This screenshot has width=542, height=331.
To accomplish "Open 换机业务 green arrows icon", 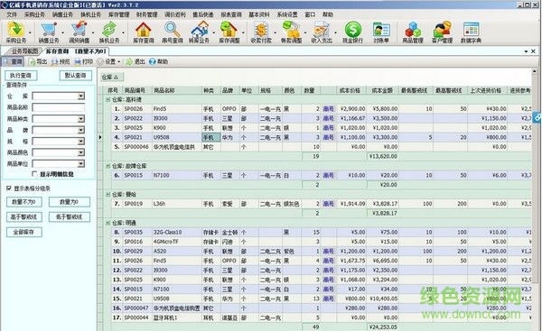I will click(109, 32).
